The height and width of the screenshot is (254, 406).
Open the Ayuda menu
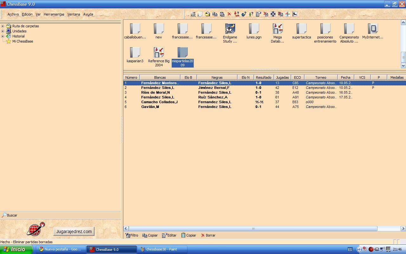pos(88,14)
